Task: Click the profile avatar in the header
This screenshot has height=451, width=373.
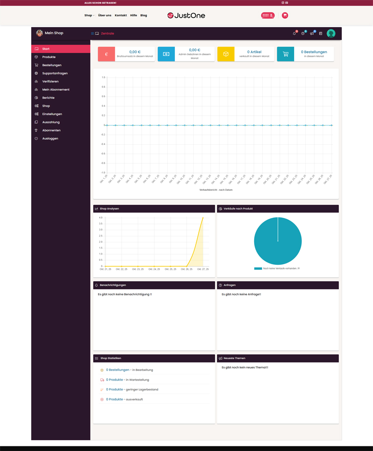Action: (331, 34)
